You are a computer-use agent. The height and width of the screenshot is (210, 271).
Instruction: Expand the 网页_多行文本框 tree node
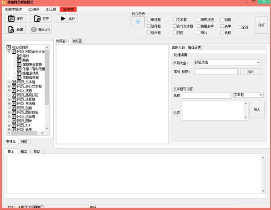(x=9, y=86)
